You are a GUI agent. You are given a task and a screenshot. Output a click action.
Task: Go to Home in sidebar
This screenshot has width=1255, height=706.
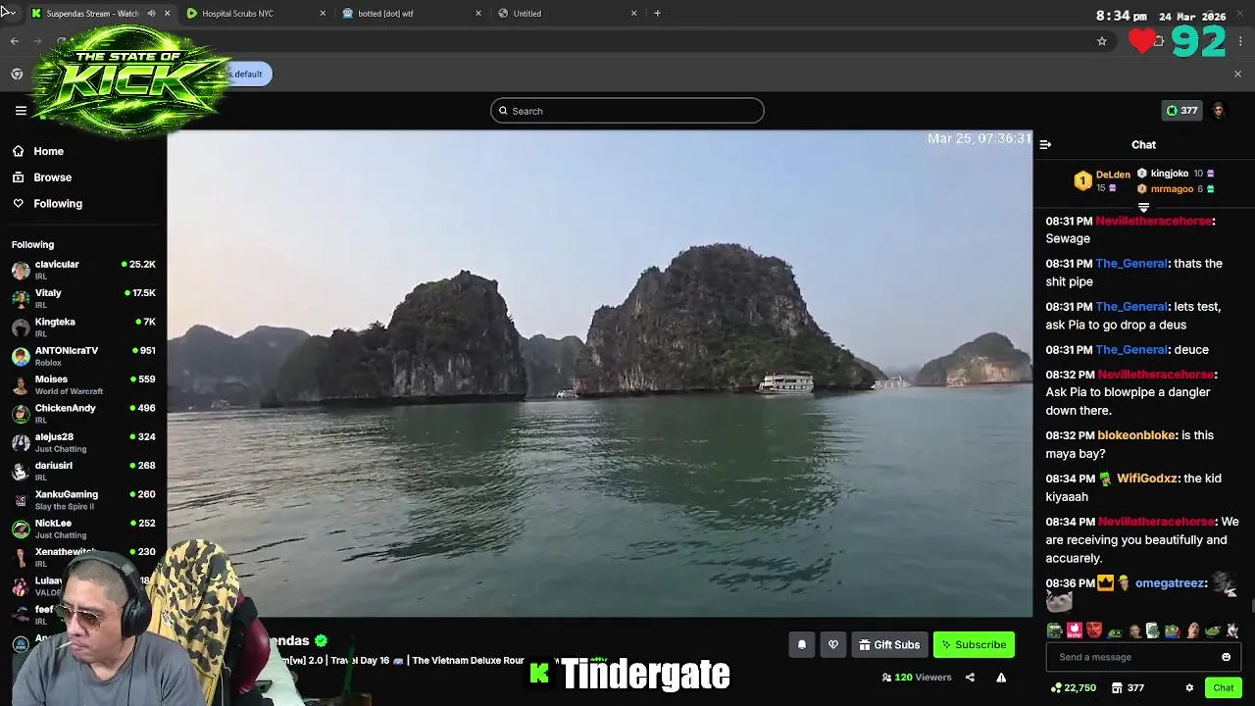click(x=38, y=151)
